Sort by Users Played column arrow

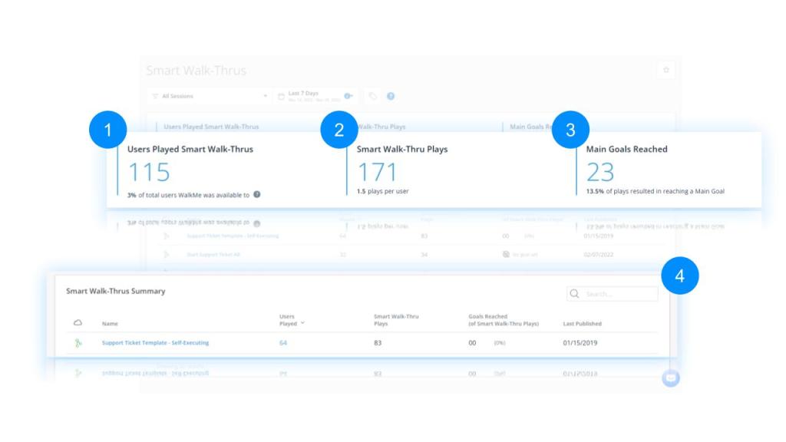coord(302,322)
